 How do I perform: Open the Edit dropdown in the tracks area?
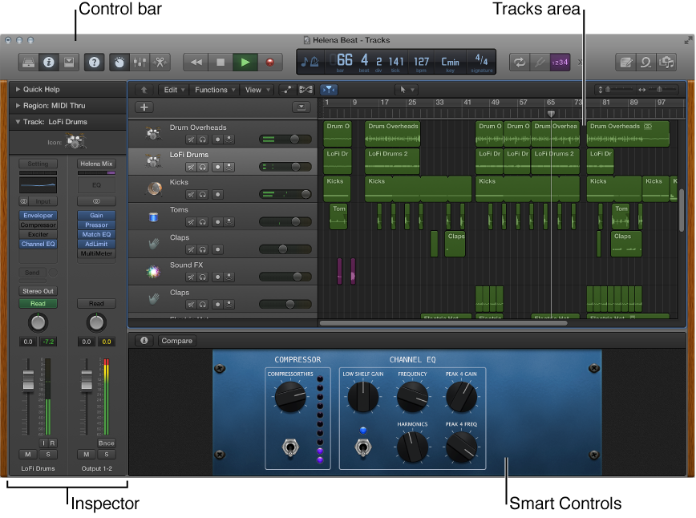click(x=173, y=89)
